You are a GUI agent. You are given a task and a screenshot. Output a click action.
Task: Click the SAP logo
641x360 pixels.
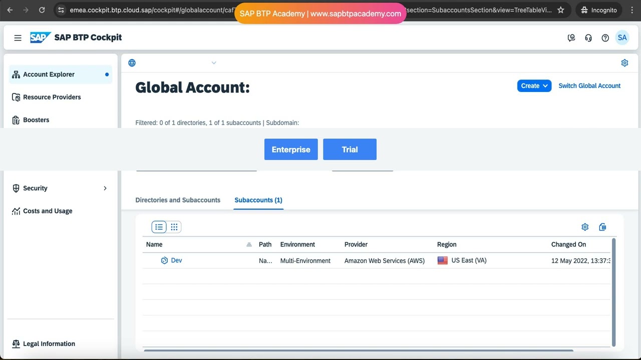coord(41,37)
